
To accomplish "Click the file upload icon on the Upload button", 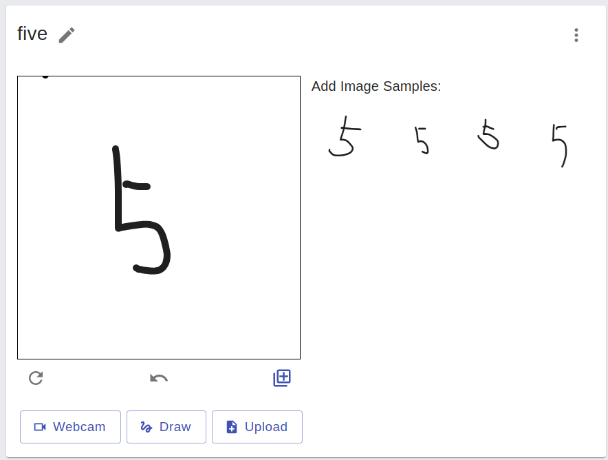I will (x=231, y=427).
